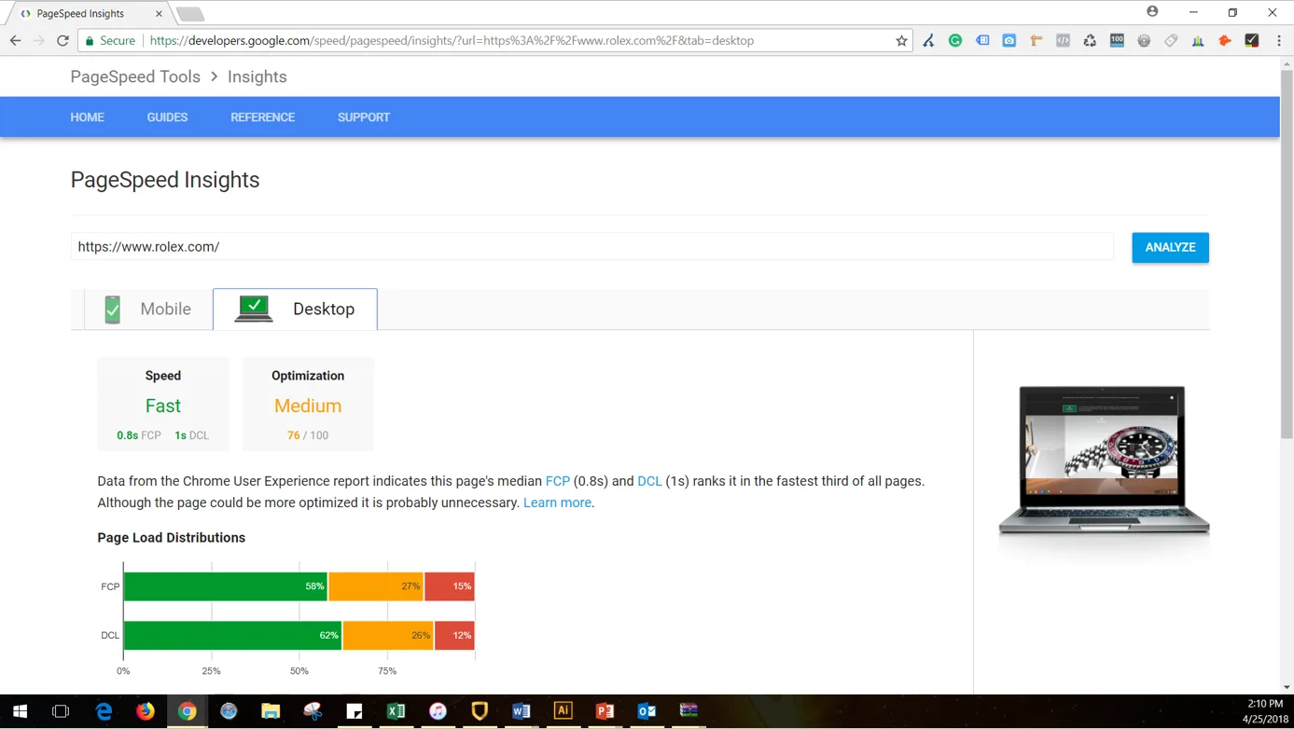This screenshot has width=1294, height=729.
Task: Open the code </> browser extension
Action: (1063, 40)
